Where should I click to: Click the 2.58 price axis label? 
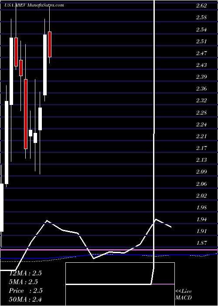coord(201,17)
